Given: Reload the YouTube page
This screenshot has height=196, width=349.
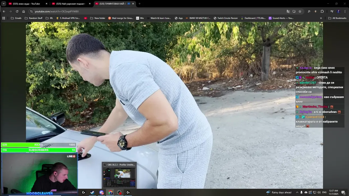Looking at the screenshot, I should [17, 11].
